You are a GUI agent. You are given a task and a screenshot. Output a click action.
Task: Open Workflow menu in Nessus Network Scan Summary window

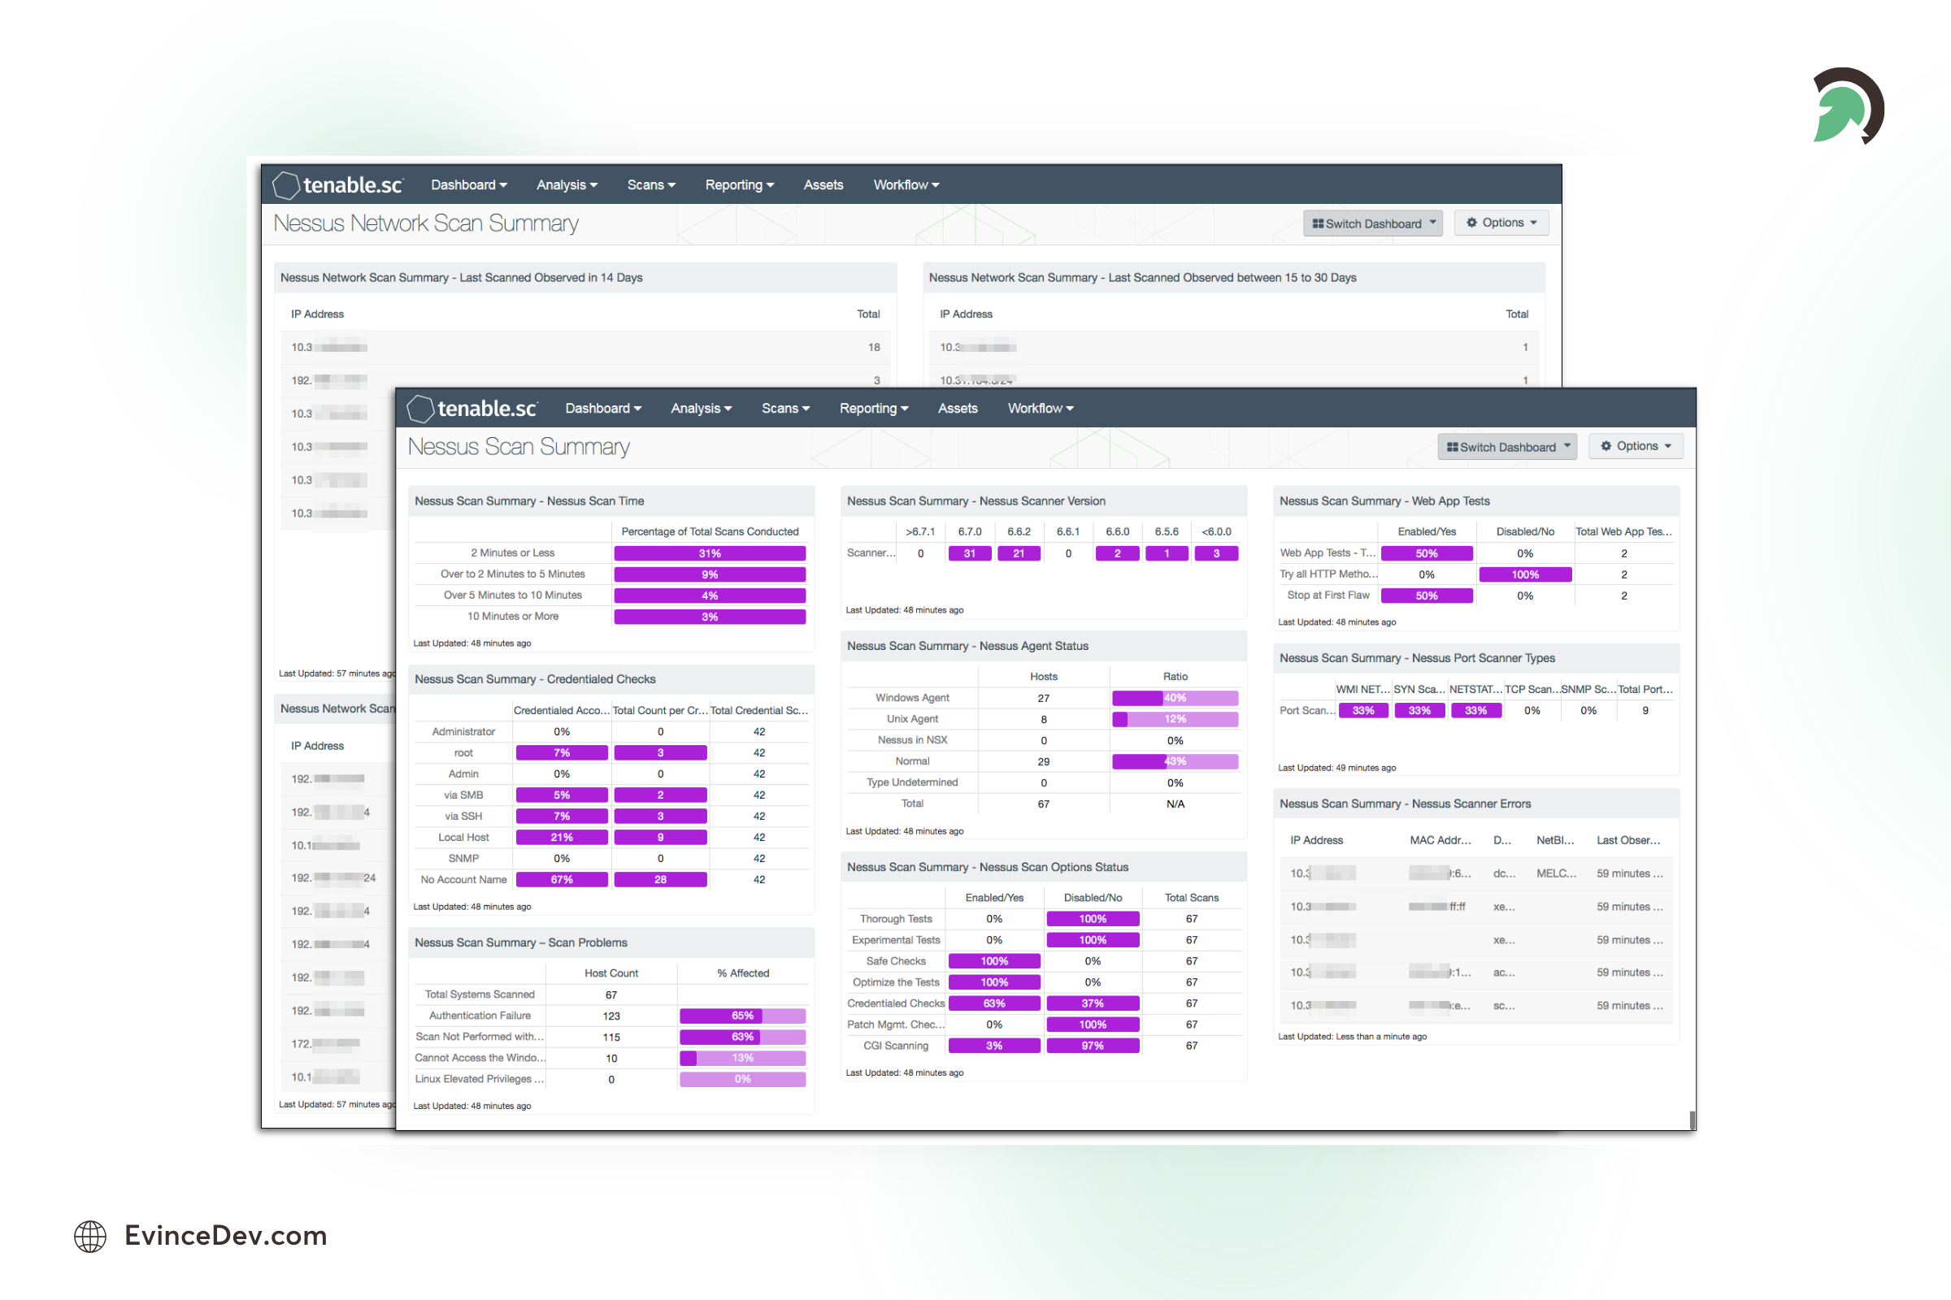click(x=906, y=185)
